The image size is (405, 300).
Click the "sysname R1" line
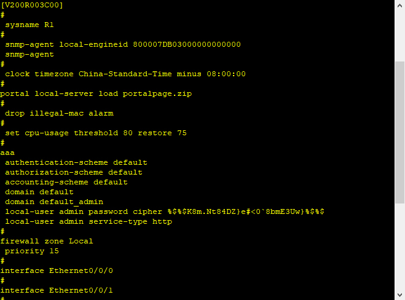click(29, 25)
